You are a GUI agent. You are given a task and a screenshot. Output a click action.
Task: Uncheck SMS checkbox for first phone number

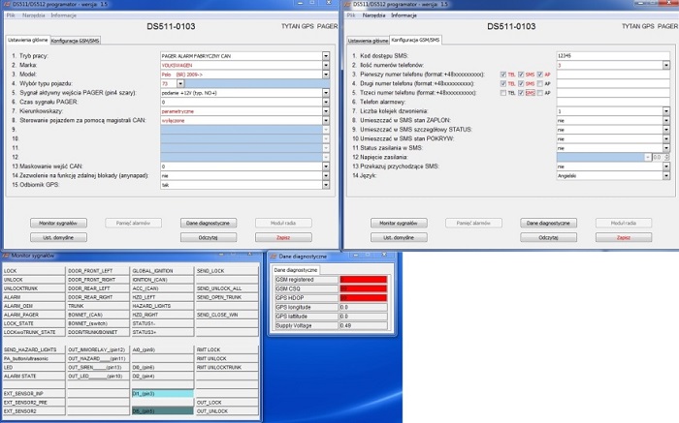click(x=522, y=75)
